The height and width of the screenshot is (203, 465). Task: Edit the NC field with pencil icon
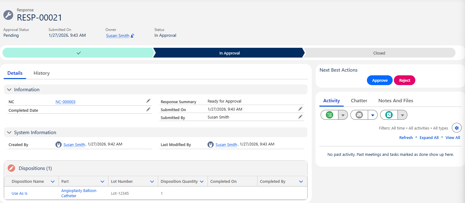point(148,101)
